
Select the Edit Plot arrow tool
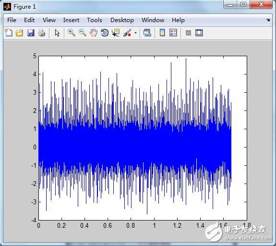[x=57, y=33]
